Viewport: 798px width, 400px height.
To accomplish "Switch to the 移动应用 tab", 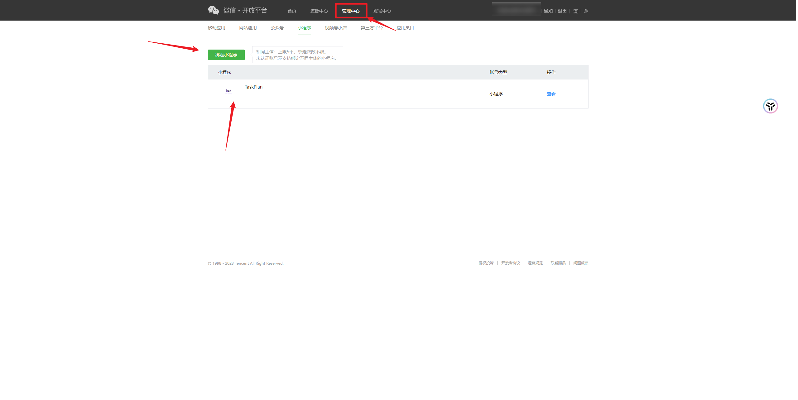I will point(216,28).
